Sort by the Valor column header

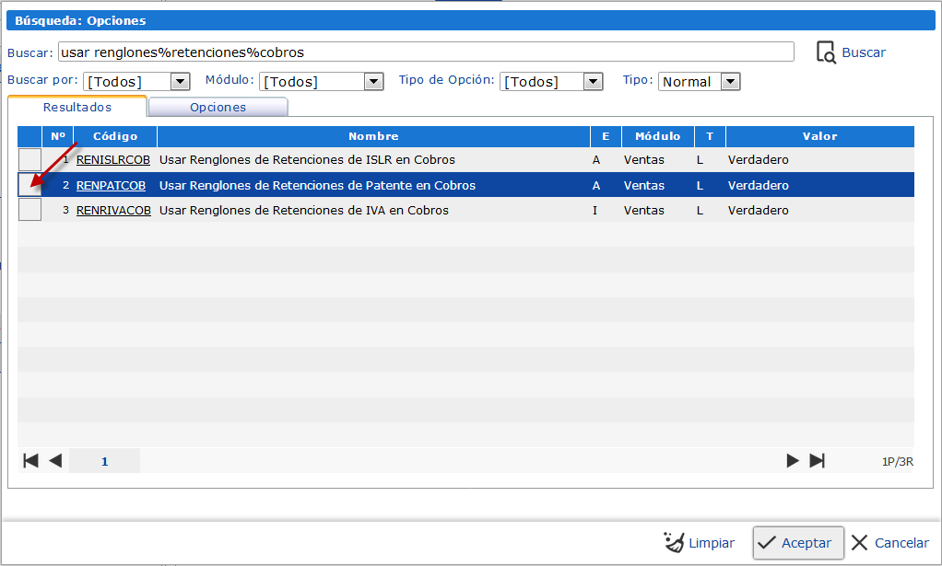(x=820, y=136)
